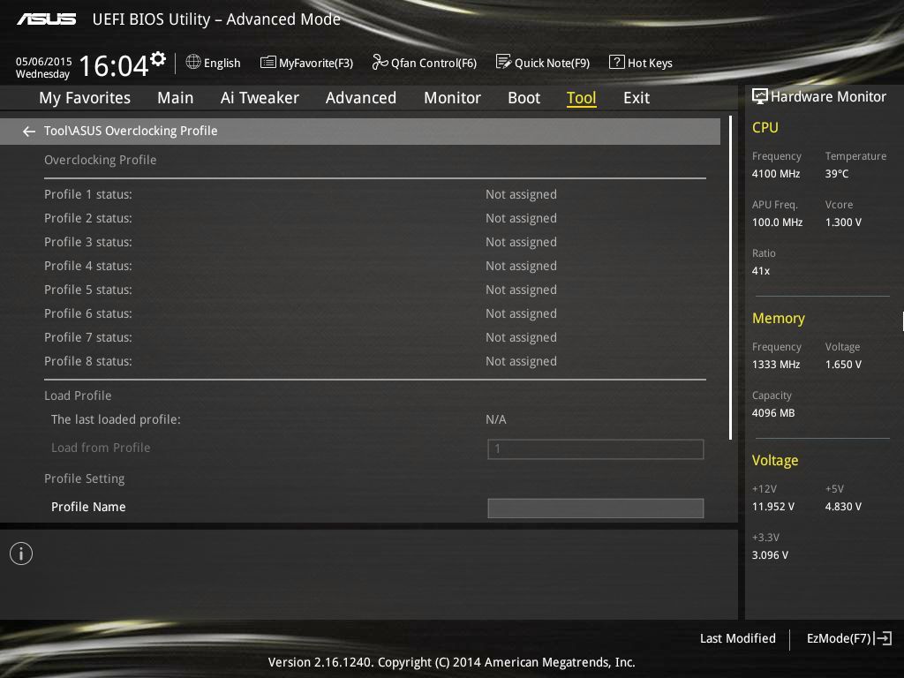Click the back arrow in the breadcrumb bar
Screen dimensions: 904x678
29,132
